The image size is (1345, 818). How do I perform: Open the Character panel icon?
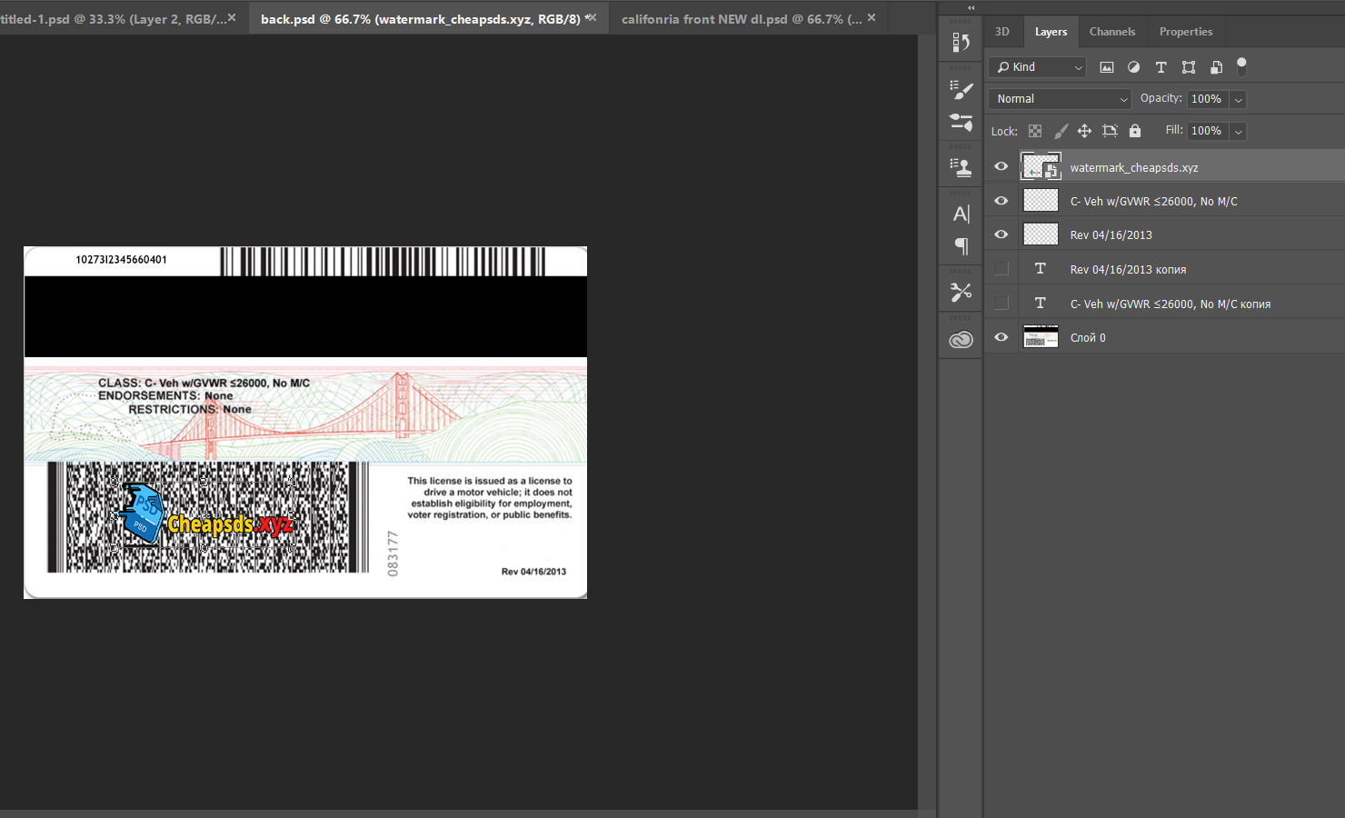pos(961,214)
